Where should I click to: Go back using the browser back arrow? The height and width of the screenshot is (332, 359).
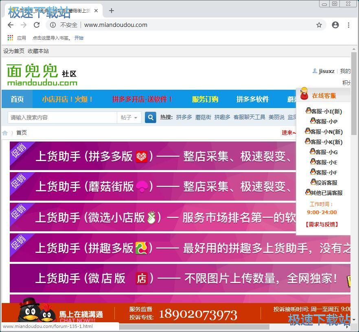tap(11, 25)
